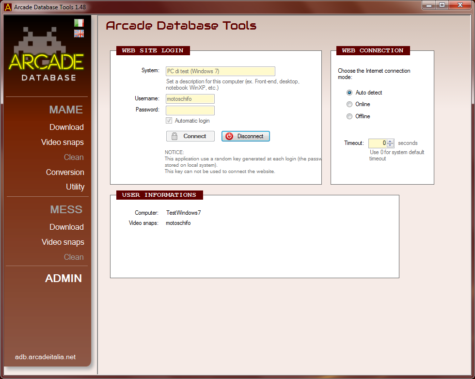Open MESS Video snaps page
Image resolution: width=475 pixels, height=379 pixels.
pos(63,242)
